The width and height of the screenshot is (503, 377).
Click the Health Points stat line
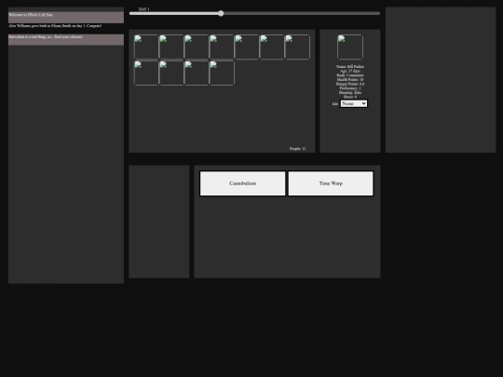[x=350, y=79]
